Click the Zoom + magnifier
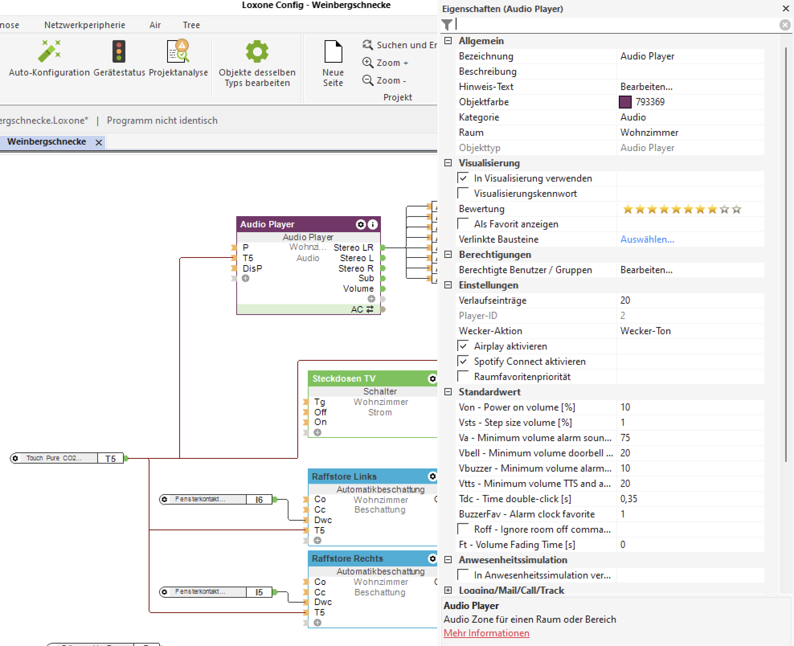 point(368,63)
